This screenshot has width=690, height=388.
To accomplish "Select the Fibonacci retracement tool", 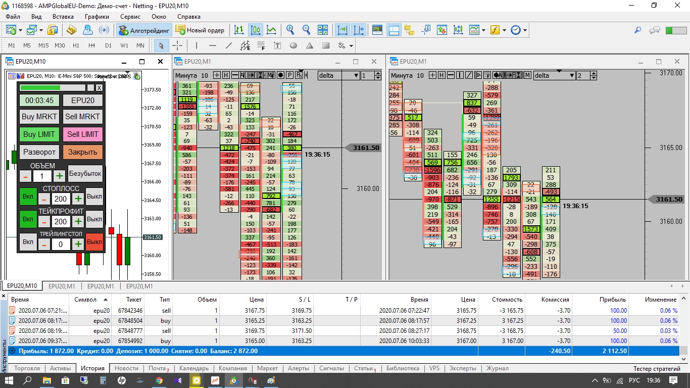I will pos(261,45).
